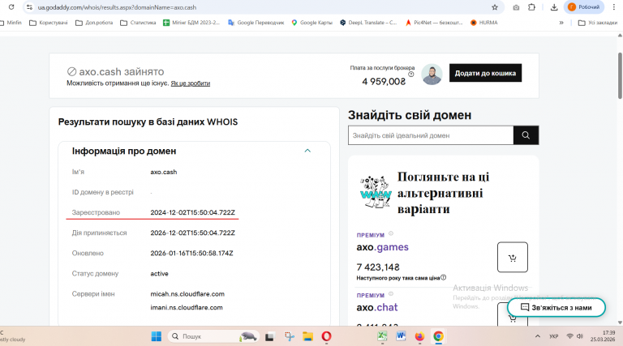Click the scrollbar down arrow
Screen dimensions: 623x346
coord(620,323)
